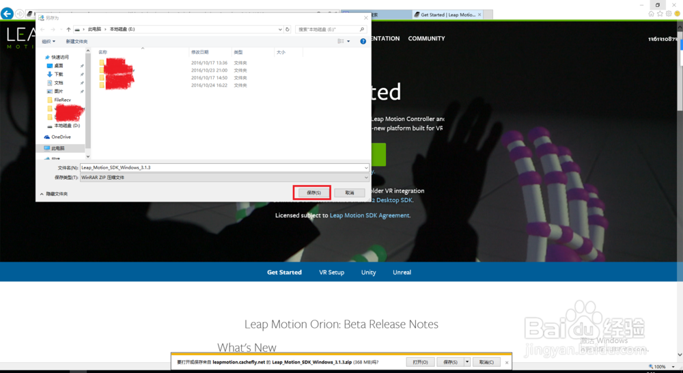Sort files by the 名称 column header
The image size is (683, 373).
103,53
